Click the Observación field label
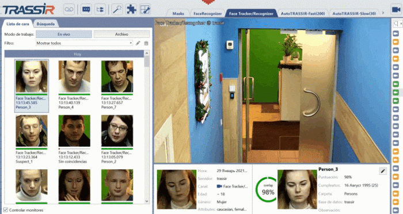 (x=329, y=210)
